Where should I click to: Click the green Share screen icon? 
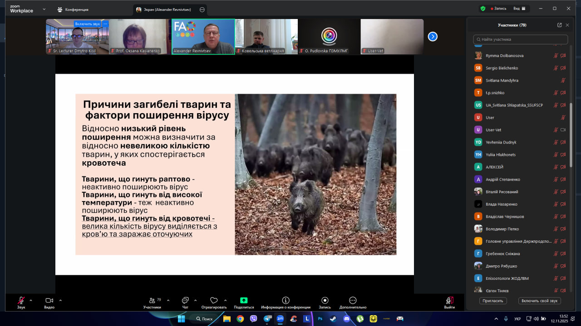click(244, 301)
